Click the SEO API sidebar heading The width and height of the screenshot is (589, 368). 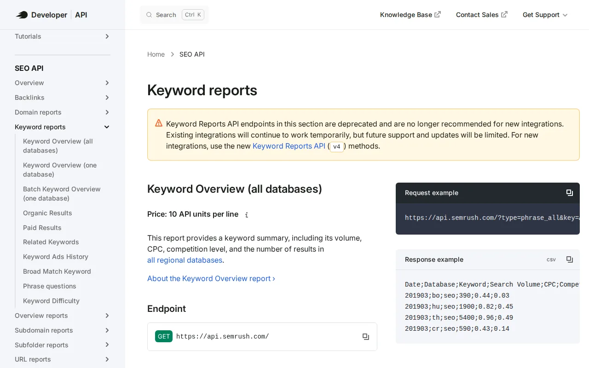coord(29,68)
